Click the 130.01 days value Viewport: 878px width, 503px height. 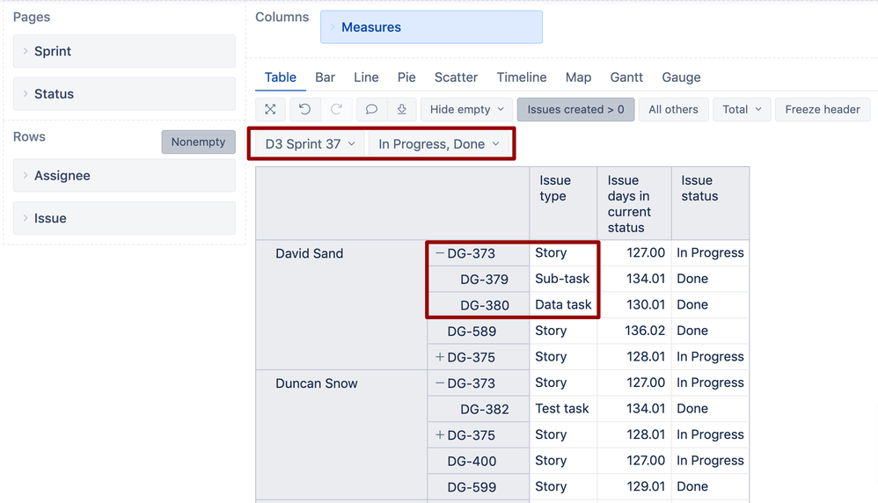tap(645, 305)
